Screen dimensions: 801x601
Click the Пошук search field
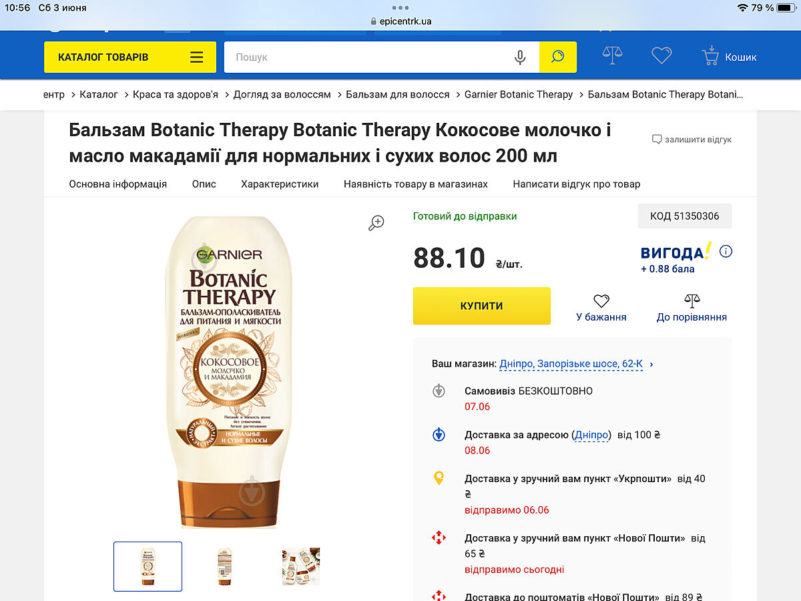(x=367, y=57)
